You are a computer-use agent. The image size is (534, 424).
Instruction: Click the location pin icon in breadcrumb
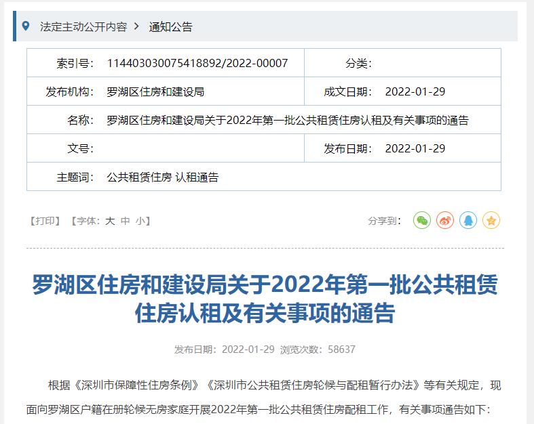point(26,26)
